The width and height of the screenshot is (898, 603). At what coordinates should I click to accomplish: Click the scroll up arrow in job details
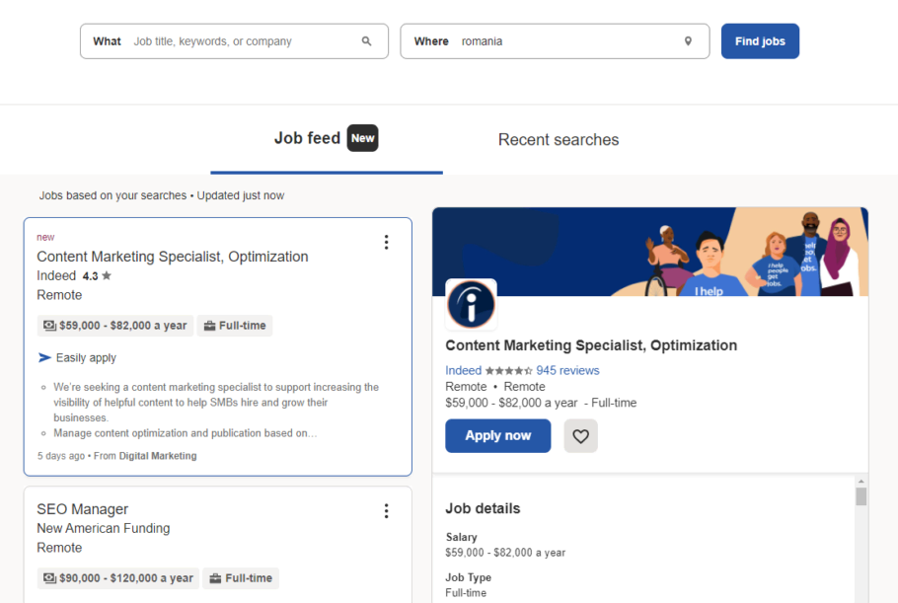tap(861, 481)
